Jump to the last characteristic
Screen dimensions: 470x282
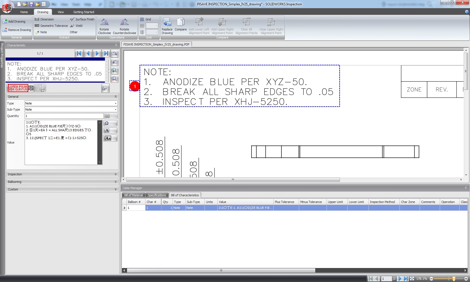106,53
